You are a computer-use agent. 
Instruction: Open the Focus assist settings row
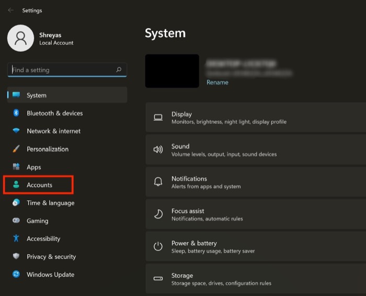click(x=256, y=214)
